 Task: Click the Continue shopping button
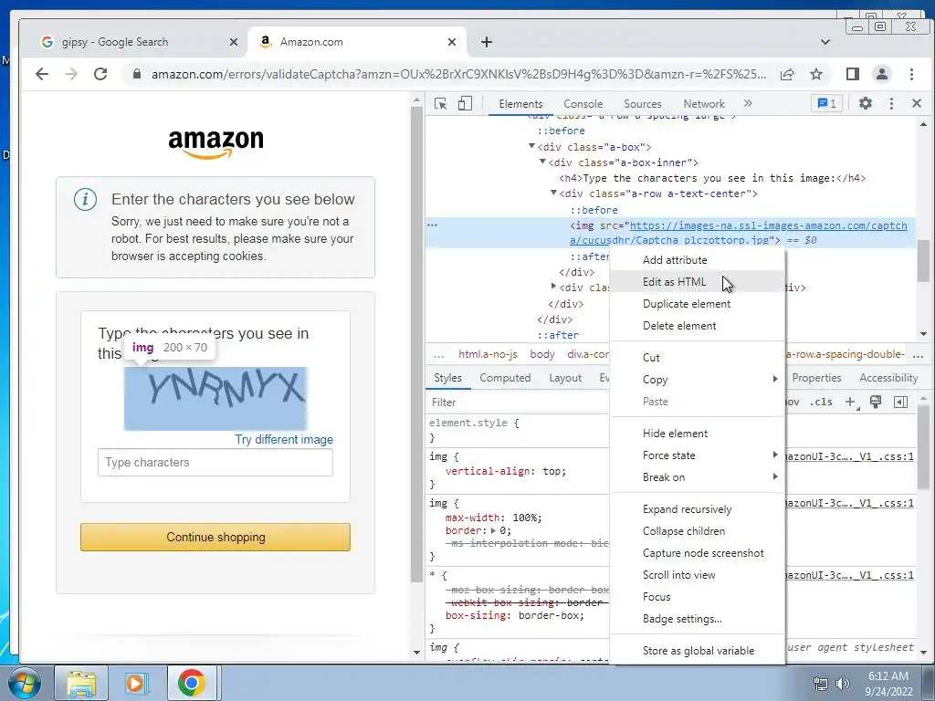(x=215, y=537)
